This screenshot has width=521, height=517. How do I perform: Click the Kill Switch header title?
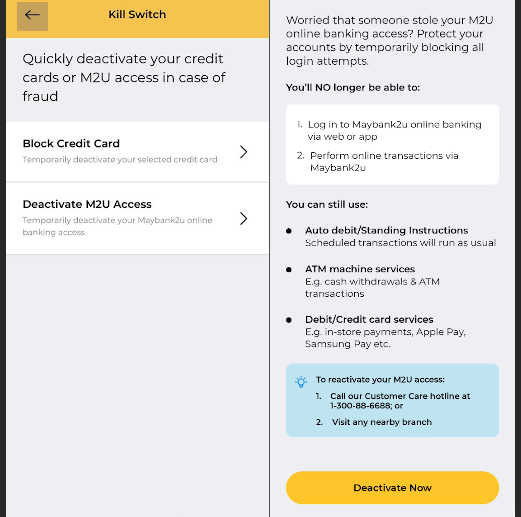point(137,15)
